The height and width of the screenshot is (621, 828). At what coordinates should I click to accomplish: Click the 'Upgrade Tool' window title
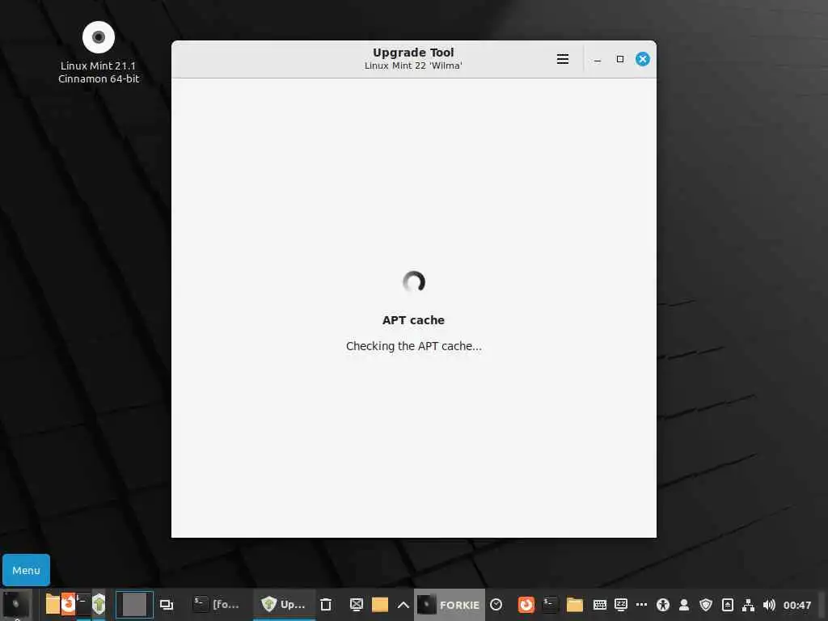coord(413,53)
